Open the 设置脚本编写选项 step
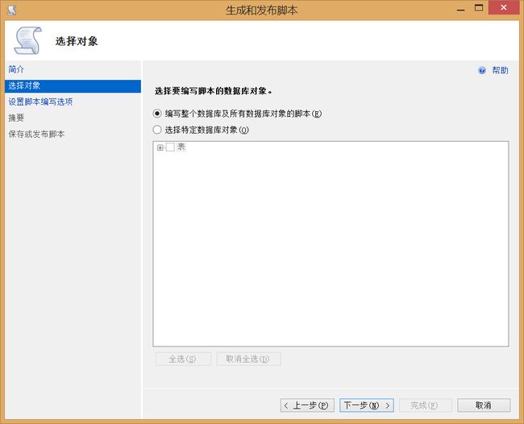The height and width of the screenshot is (424, 524). point(40,102)
